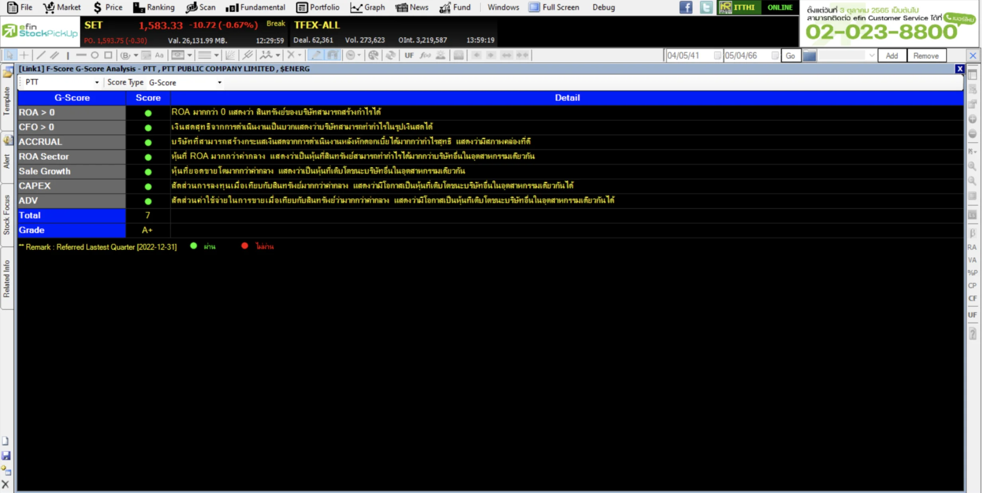The height and width of the screenshot is (493, 983).
Task: Open the Portfolio menu
Action: 318,7
